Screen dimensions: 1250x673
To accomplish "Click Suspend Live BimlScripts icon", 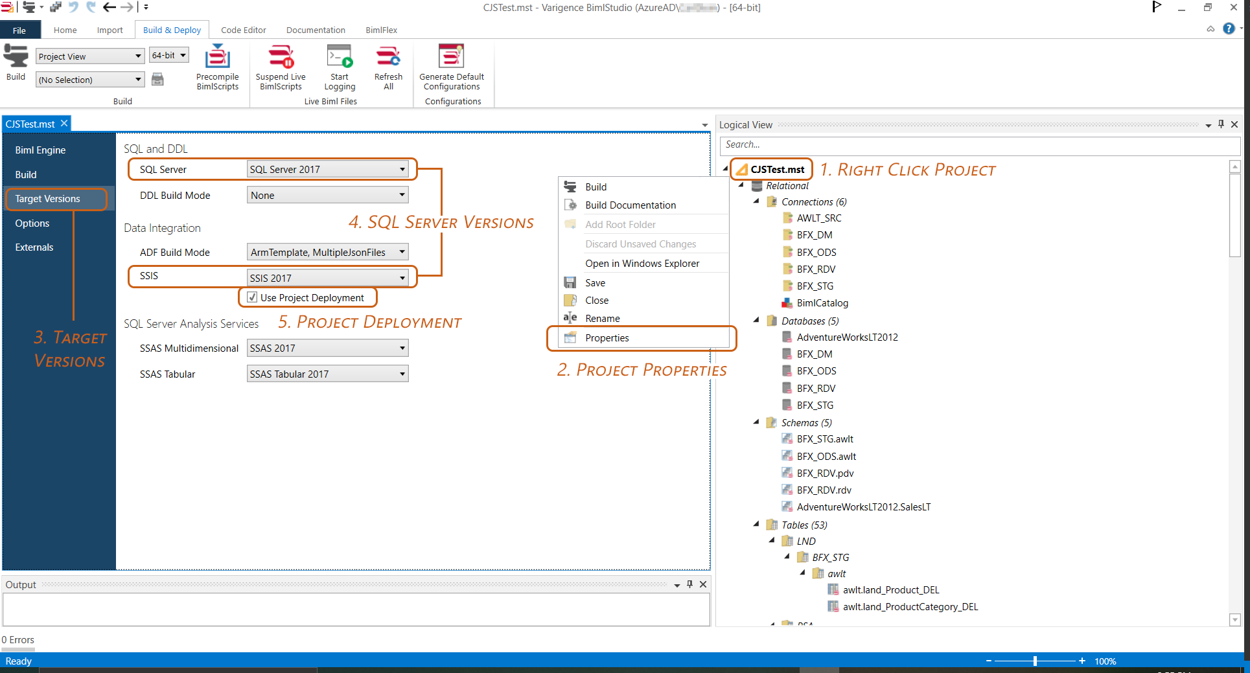I will click(x=281, y=57).
